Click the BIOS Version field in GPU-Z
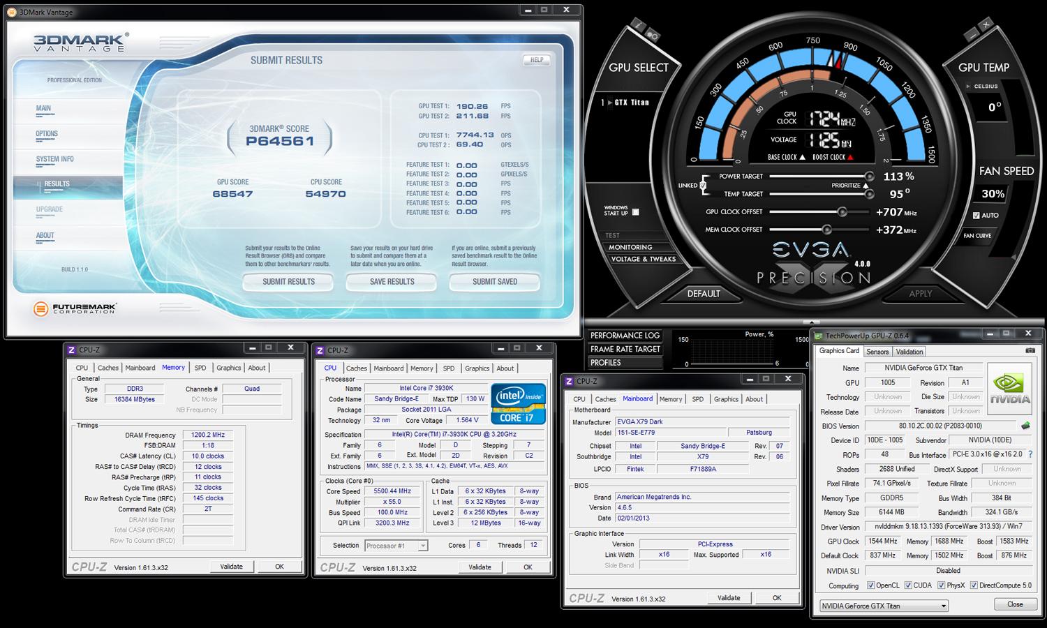 coord(942,426)
